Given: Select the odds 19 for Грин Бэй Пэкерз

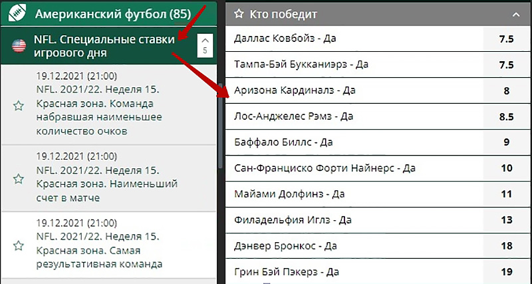Looking at the screenshot, I should click(507, 272).
